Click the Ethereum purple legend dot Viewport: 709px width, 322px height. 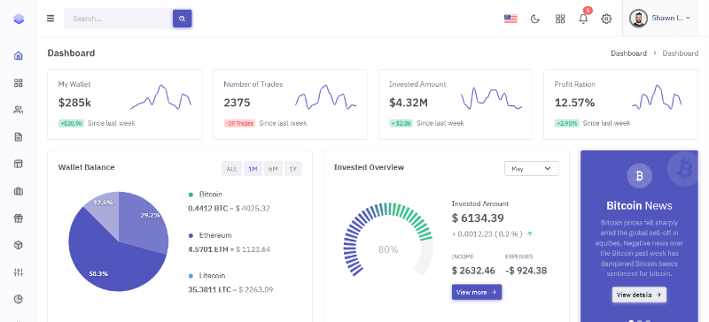pyautogui.click(x=191, y=235)
